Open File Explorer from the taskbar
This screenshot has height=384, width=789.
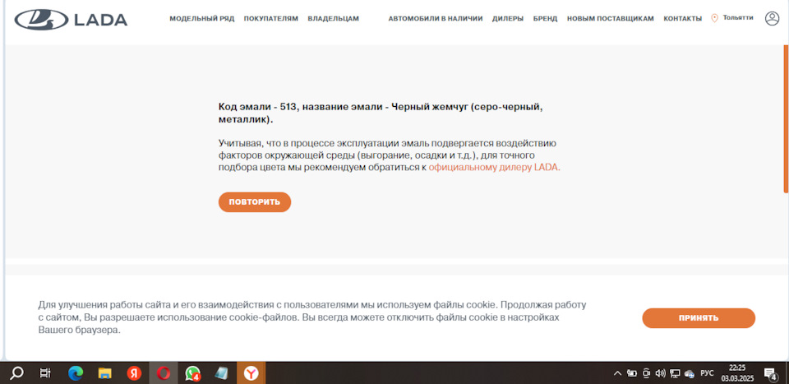point(104,372)
